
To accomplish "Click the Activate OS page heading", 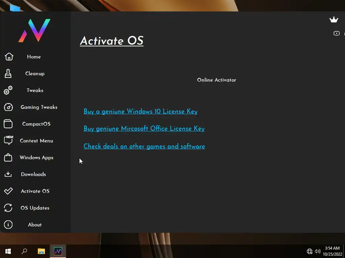I will [112, 41].
